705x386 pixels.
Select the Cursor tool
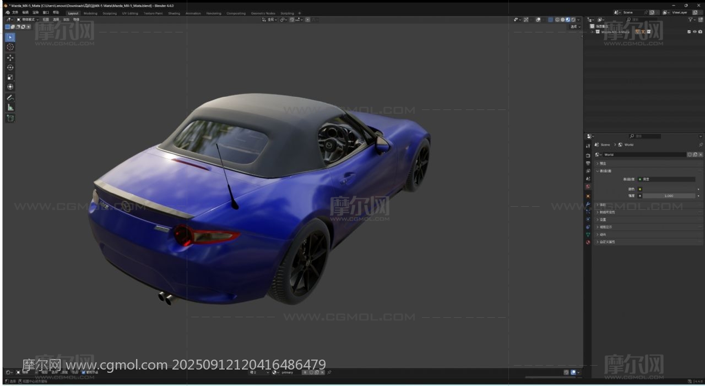(10, 47)
